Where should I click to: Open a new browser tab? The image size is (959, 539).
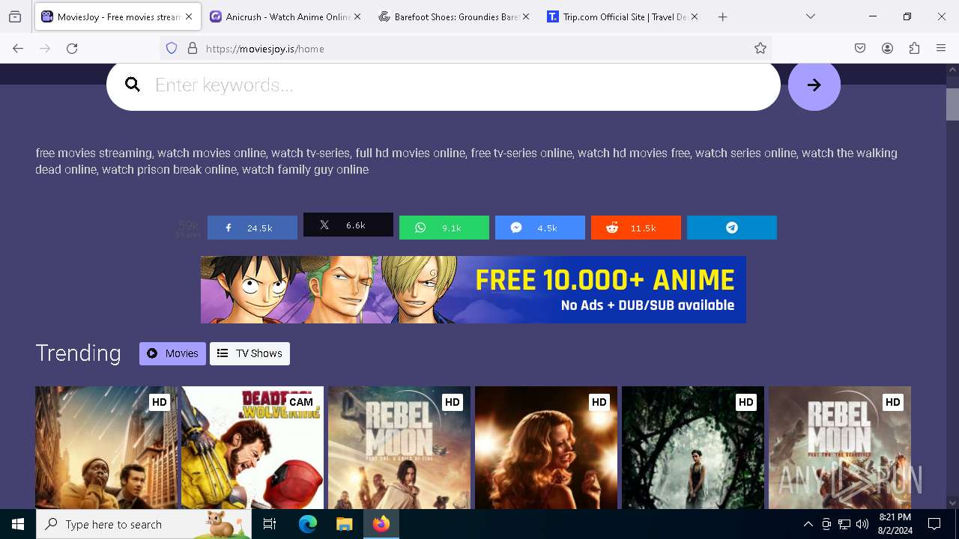pyautogui.click(x=722, y=16)
